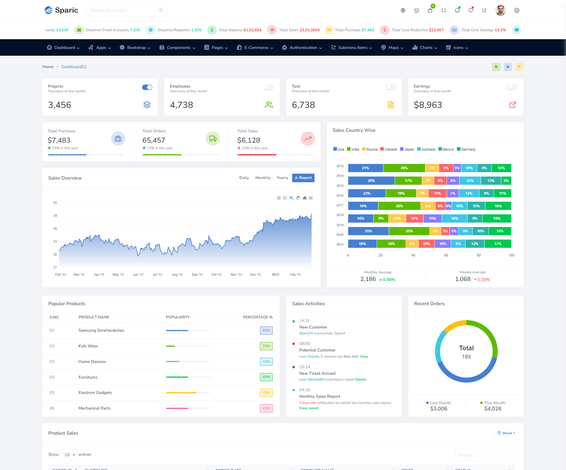Open the Week dropdown in Product Sales
This screenshot has height=470, width=566.
[506, 433]
